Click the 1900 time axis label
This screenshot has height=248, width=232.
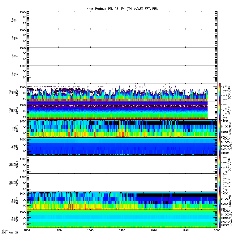[x=122, y=230]
